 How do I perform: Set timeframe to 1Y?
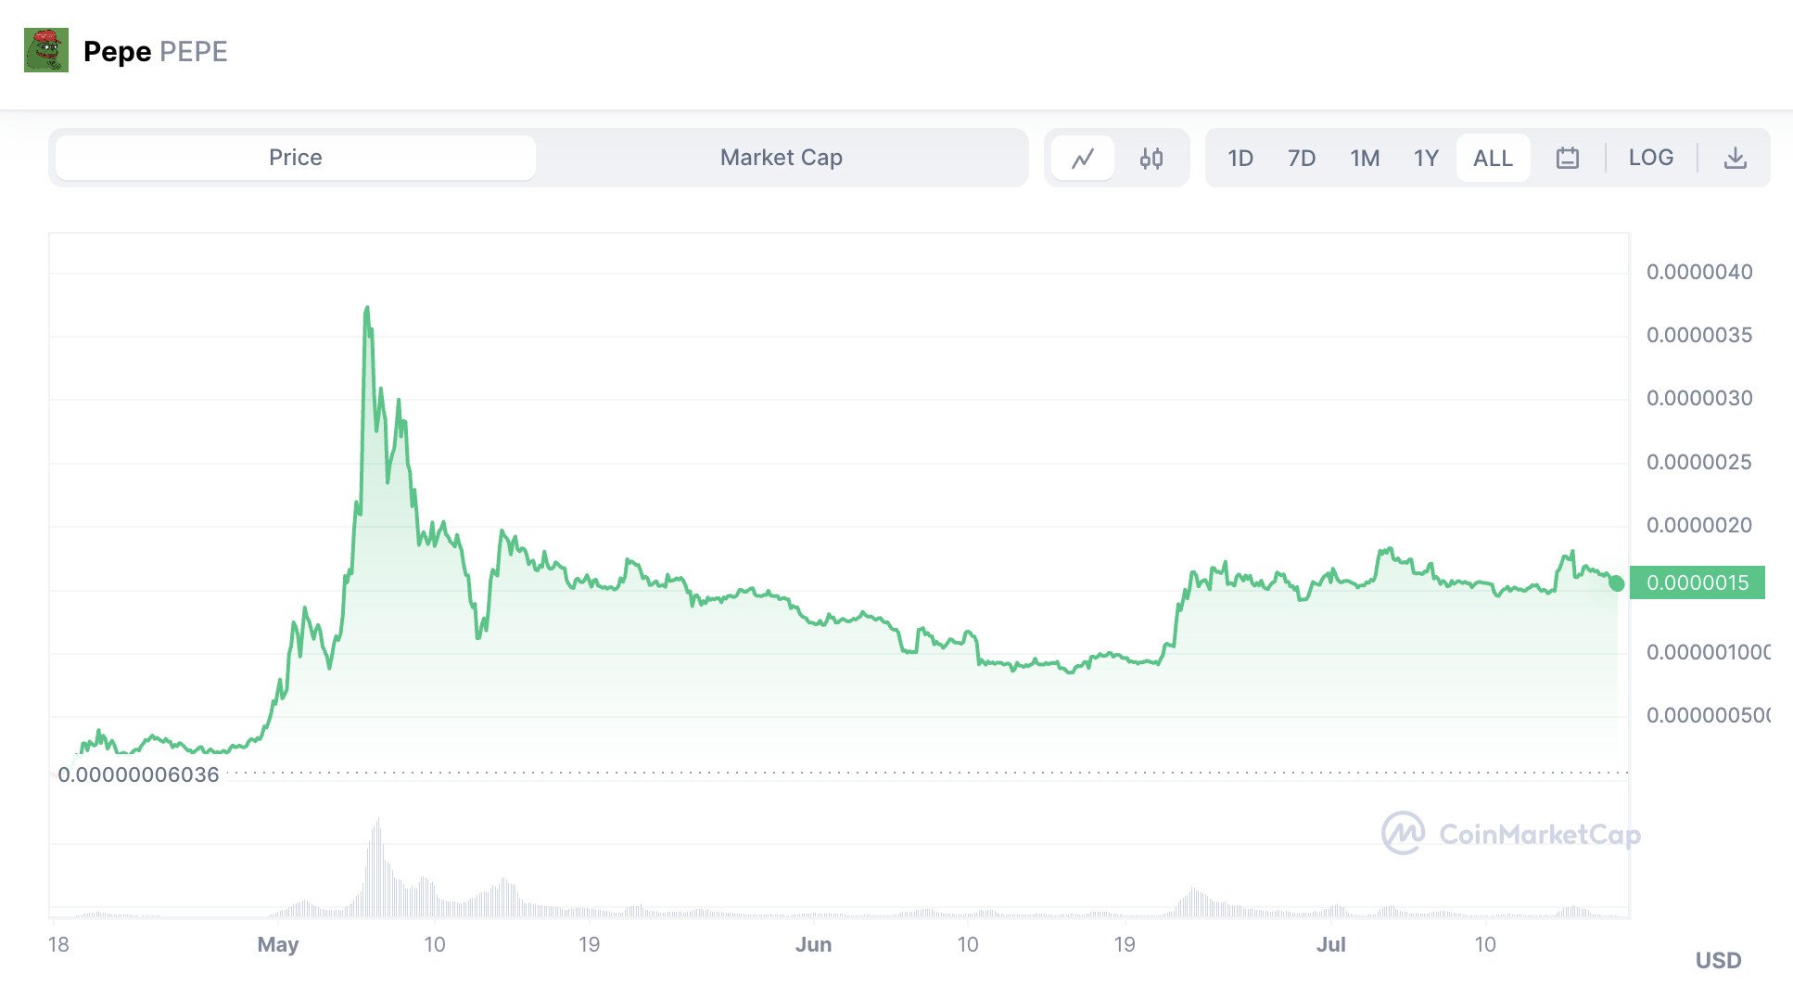[x=1426, y=159]
